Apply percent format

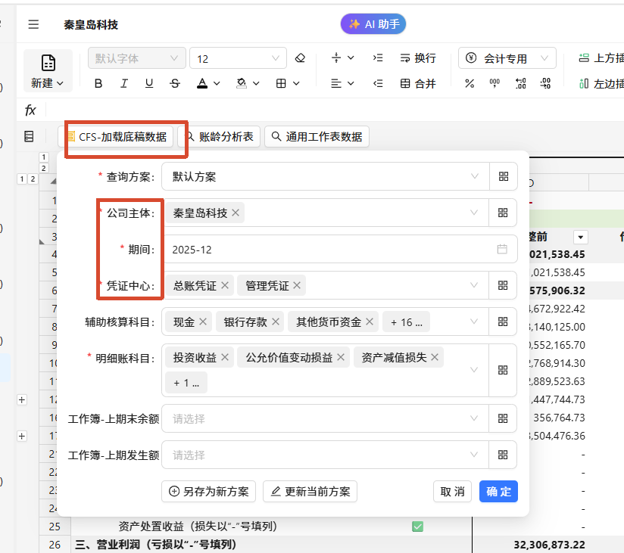[x=470, y=83]
